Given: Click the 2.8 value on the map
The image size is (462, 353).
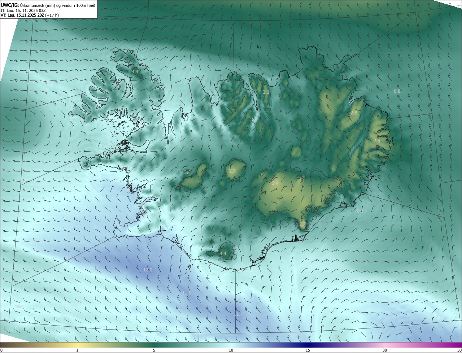Looking at the screenshot, I should 354,113.
